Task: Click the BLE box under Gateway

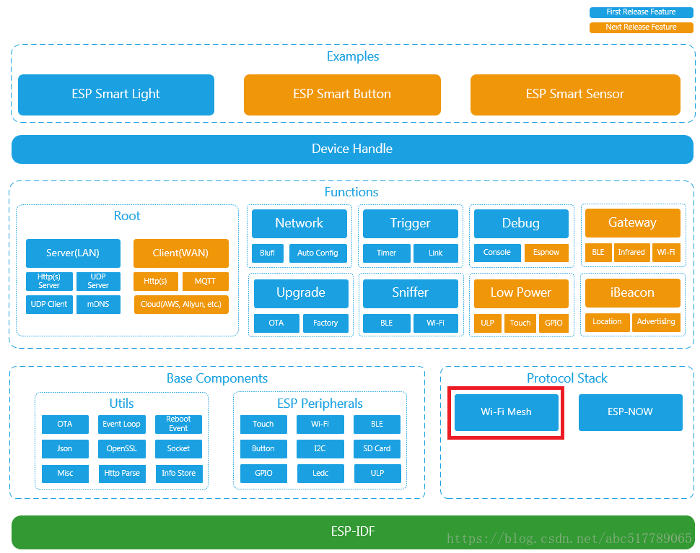Action: [598, 253]
